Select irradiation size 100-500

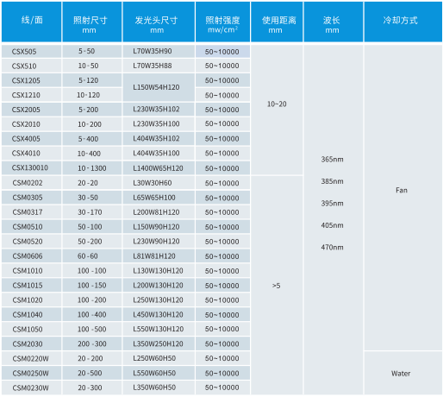point(92,329)
